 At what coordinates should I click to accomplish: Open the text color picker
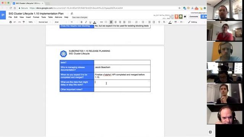[95, 22]
